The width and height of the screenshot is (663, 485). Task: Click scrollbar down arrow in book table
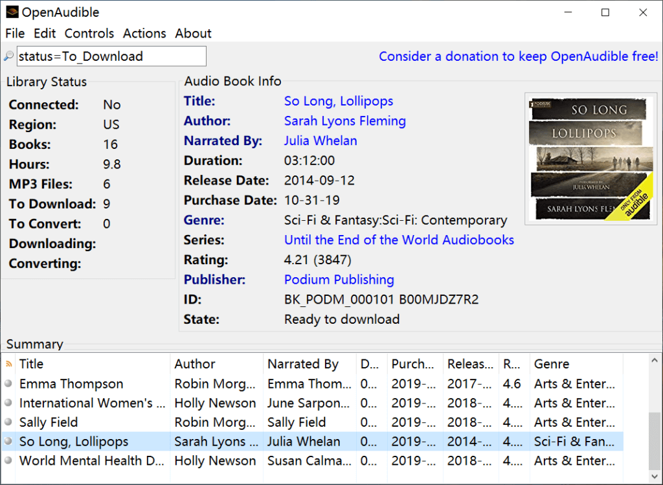tap(655, 476)
